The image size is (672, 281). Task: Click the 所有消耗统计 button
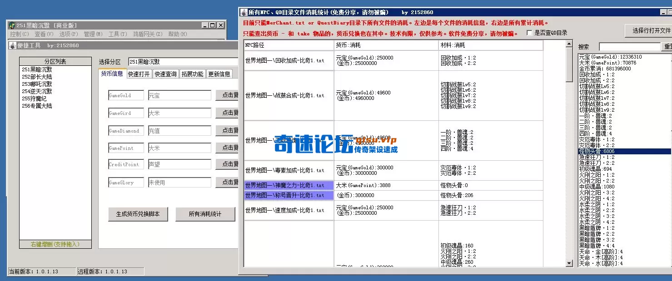pos(205,214)
